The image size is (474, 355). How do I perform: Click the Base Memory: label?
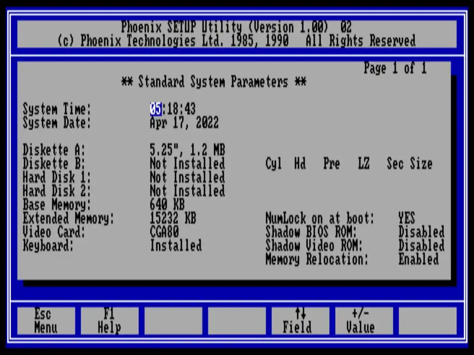pos(57,205)
